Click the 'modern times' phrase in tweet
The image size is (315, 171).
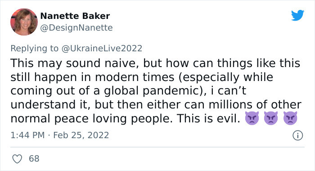pyautogui.click(x=135, y=77)
